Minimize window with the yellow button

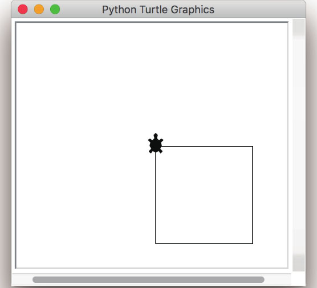(39, 9)
